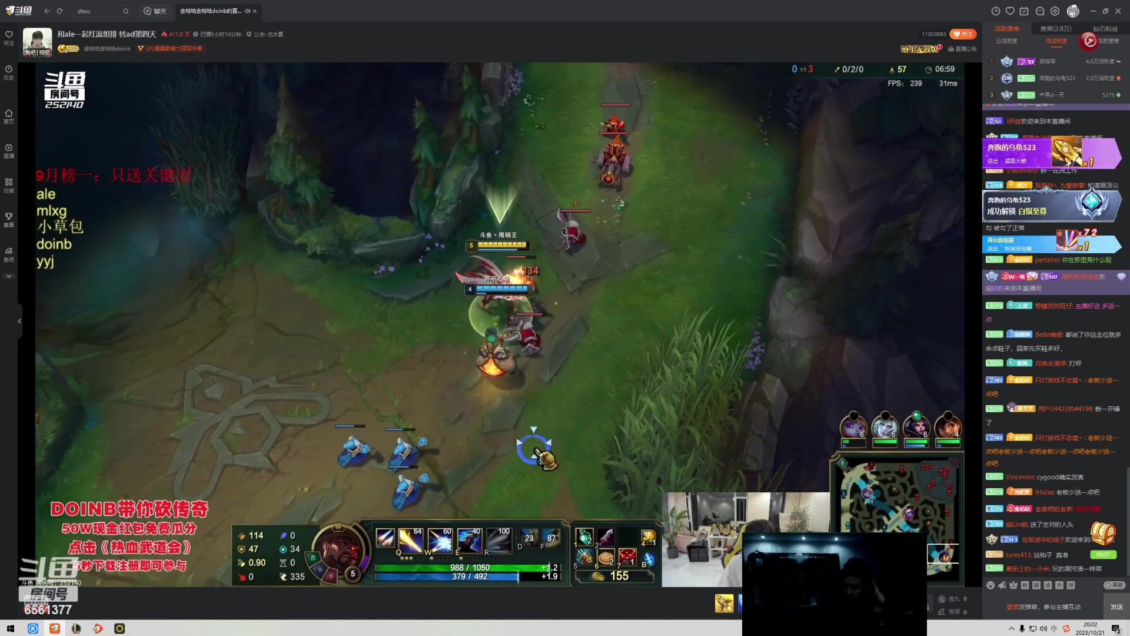Click the 梗 meme button
This screenshot has width=1130, height=636.
(x=1071, y=585)
